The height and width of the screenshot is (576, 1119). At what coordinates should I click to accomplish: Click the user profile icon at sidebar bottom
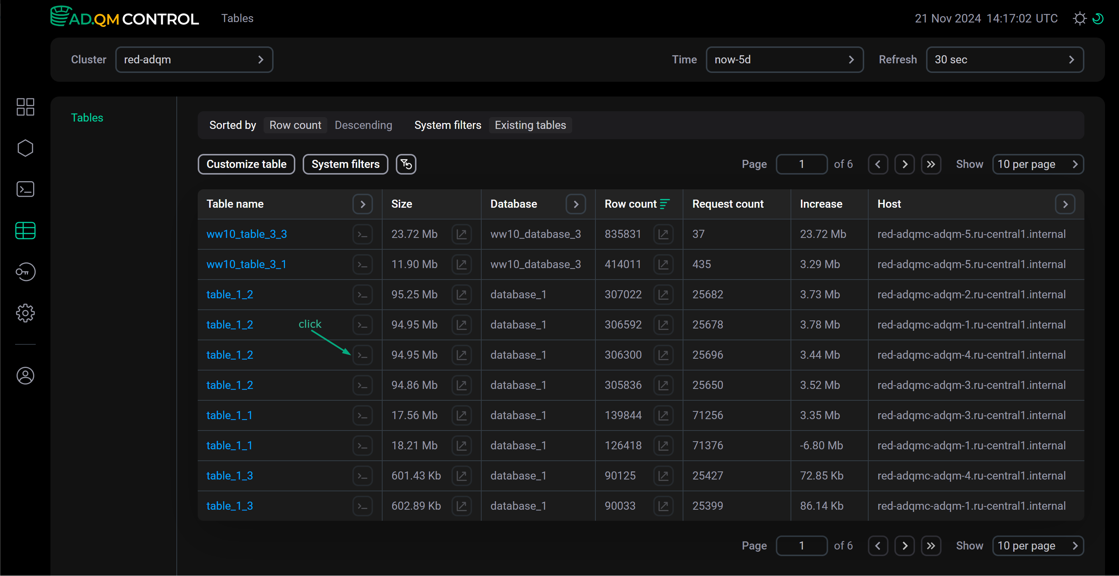(x=25, y=376)
